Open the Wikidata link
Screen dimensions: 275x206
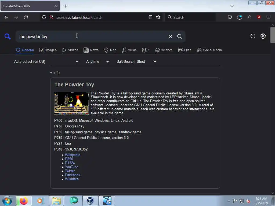(x=72, y=179)
